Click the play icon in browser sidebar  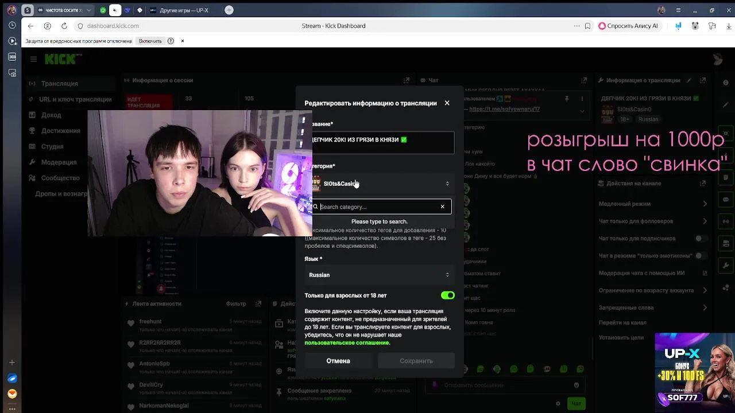tap(12, 41)
